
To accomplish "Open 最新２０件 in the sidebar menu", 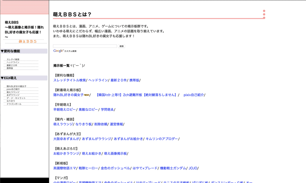I will (12, 65).
